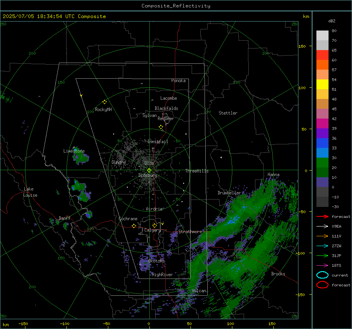The height and width of the screenshot is (329, 352).
Task: Click the Didsbury town label
Action: point(147,175)
